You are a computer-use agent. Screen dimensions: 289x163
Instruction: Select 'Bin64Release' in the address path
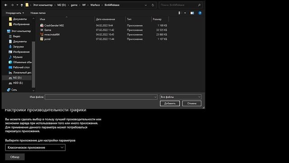[112, 5]
